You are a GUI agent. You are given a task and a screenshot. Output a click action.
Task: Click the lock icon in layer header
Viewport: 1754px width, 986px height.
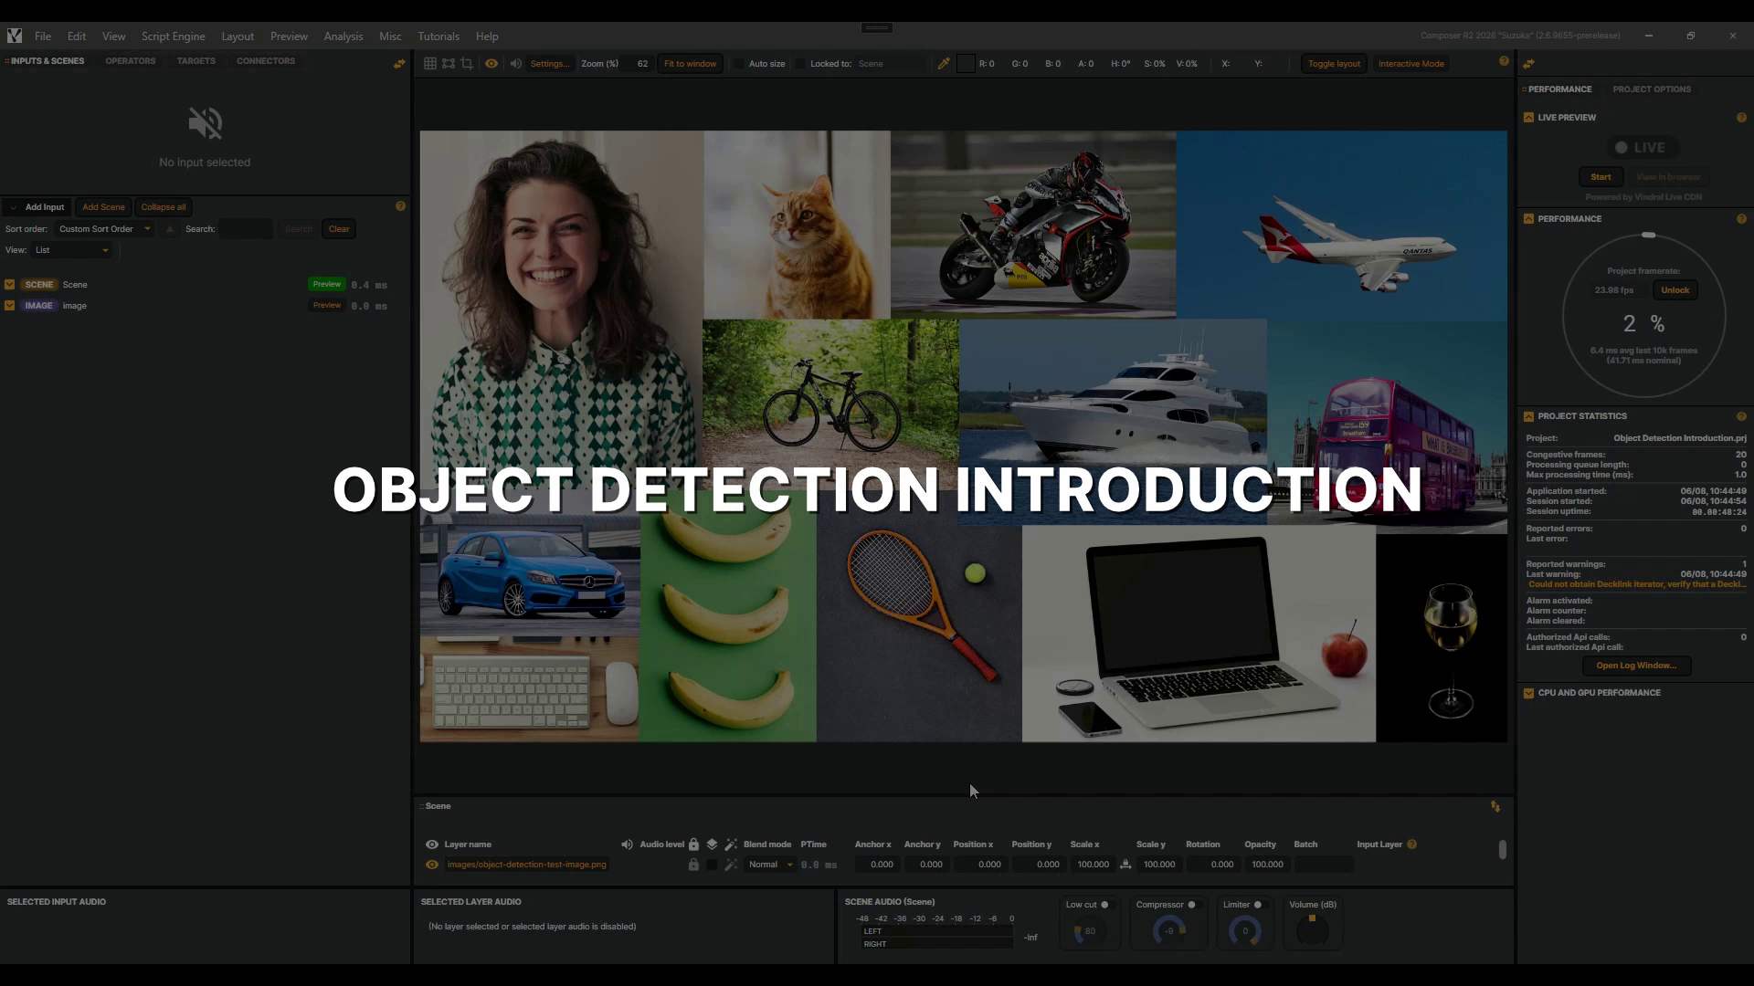693,844
